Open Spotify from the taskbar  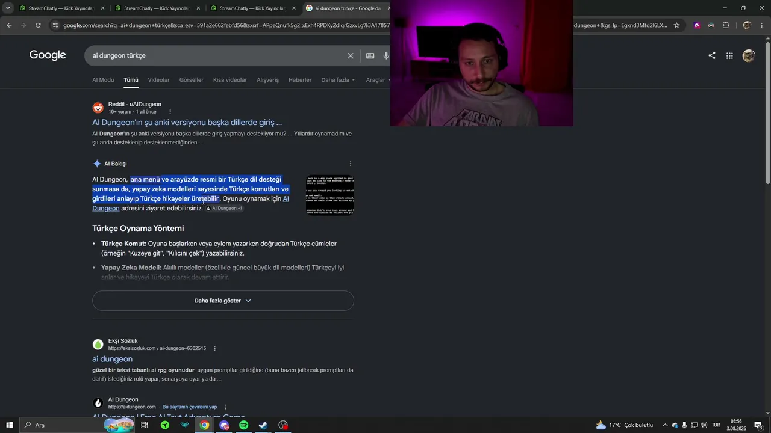243,425
